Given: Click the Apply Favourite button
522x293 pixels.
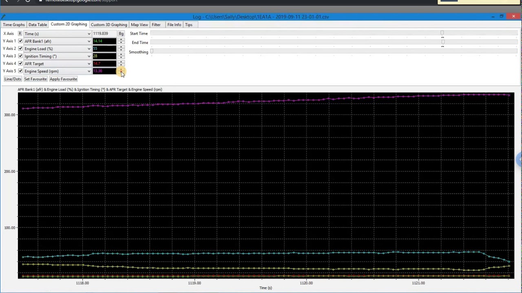Looking at the screenshot, I should point(63,79).
